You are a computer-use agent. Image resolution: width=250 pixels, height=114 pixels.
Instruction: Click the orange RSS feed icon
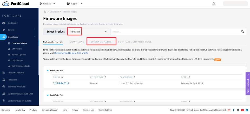tap(217, 60)
